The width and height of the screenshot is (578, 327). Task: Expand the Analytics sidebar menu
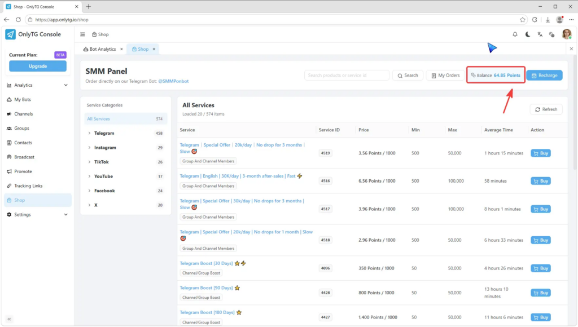point(38,85)
